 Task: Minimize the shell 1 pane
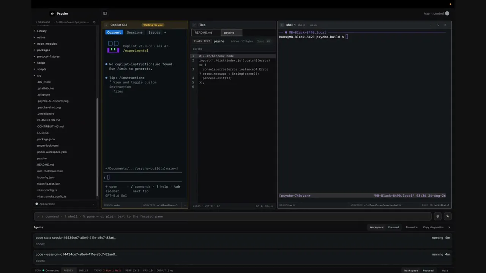pos(430,25)
